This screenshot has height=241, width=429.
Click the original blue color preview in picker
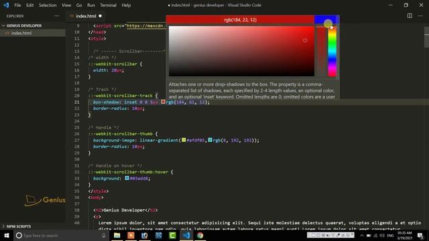point(326,19)
